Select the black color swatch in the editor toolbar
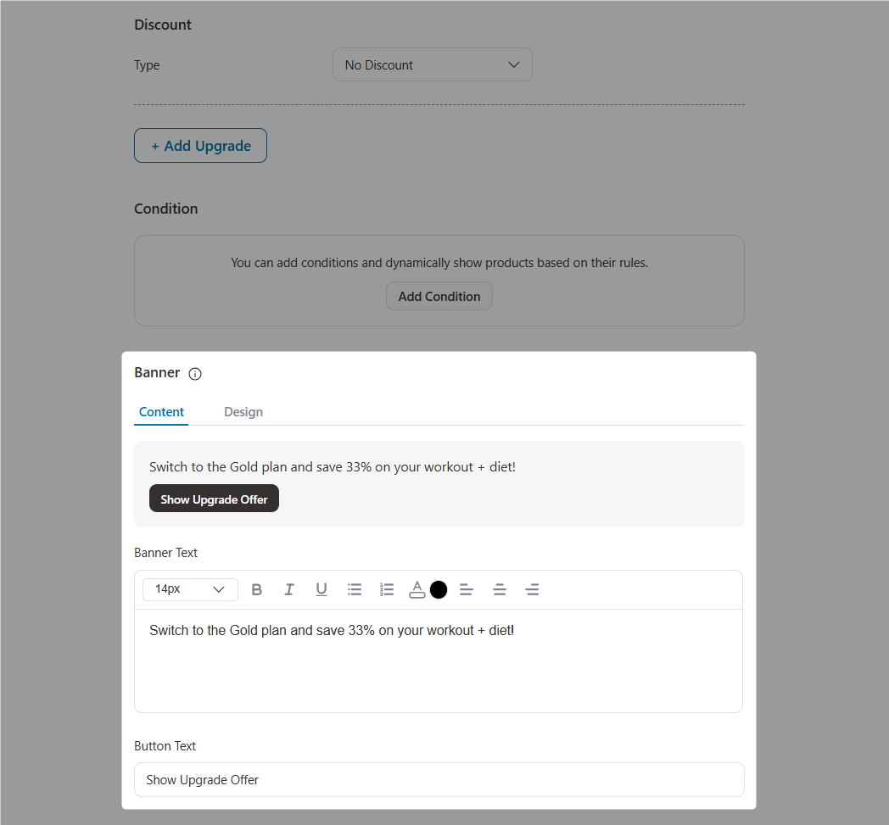This screenshot has height=825, width=889. coord(439,589)
